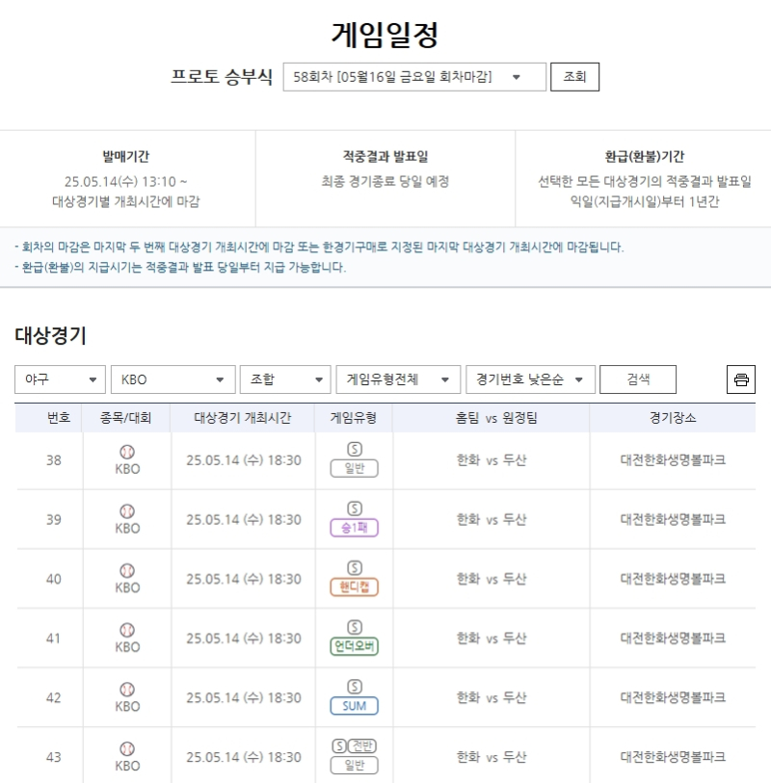Click the 전반 badge in row 43
This screenshot has height=783, width=771.
pos(363,745)
